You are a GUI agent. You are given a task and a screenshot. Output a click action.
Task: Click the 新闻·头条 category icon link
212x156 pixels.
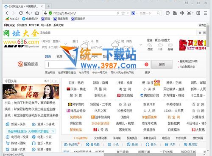click(16, 124)
